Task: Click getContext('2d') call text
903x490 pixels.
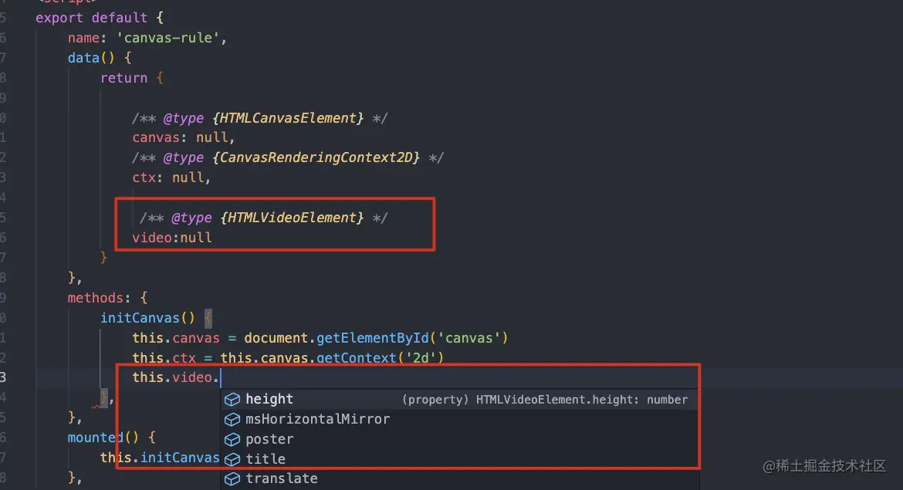Action: click(x=380, y=357)
